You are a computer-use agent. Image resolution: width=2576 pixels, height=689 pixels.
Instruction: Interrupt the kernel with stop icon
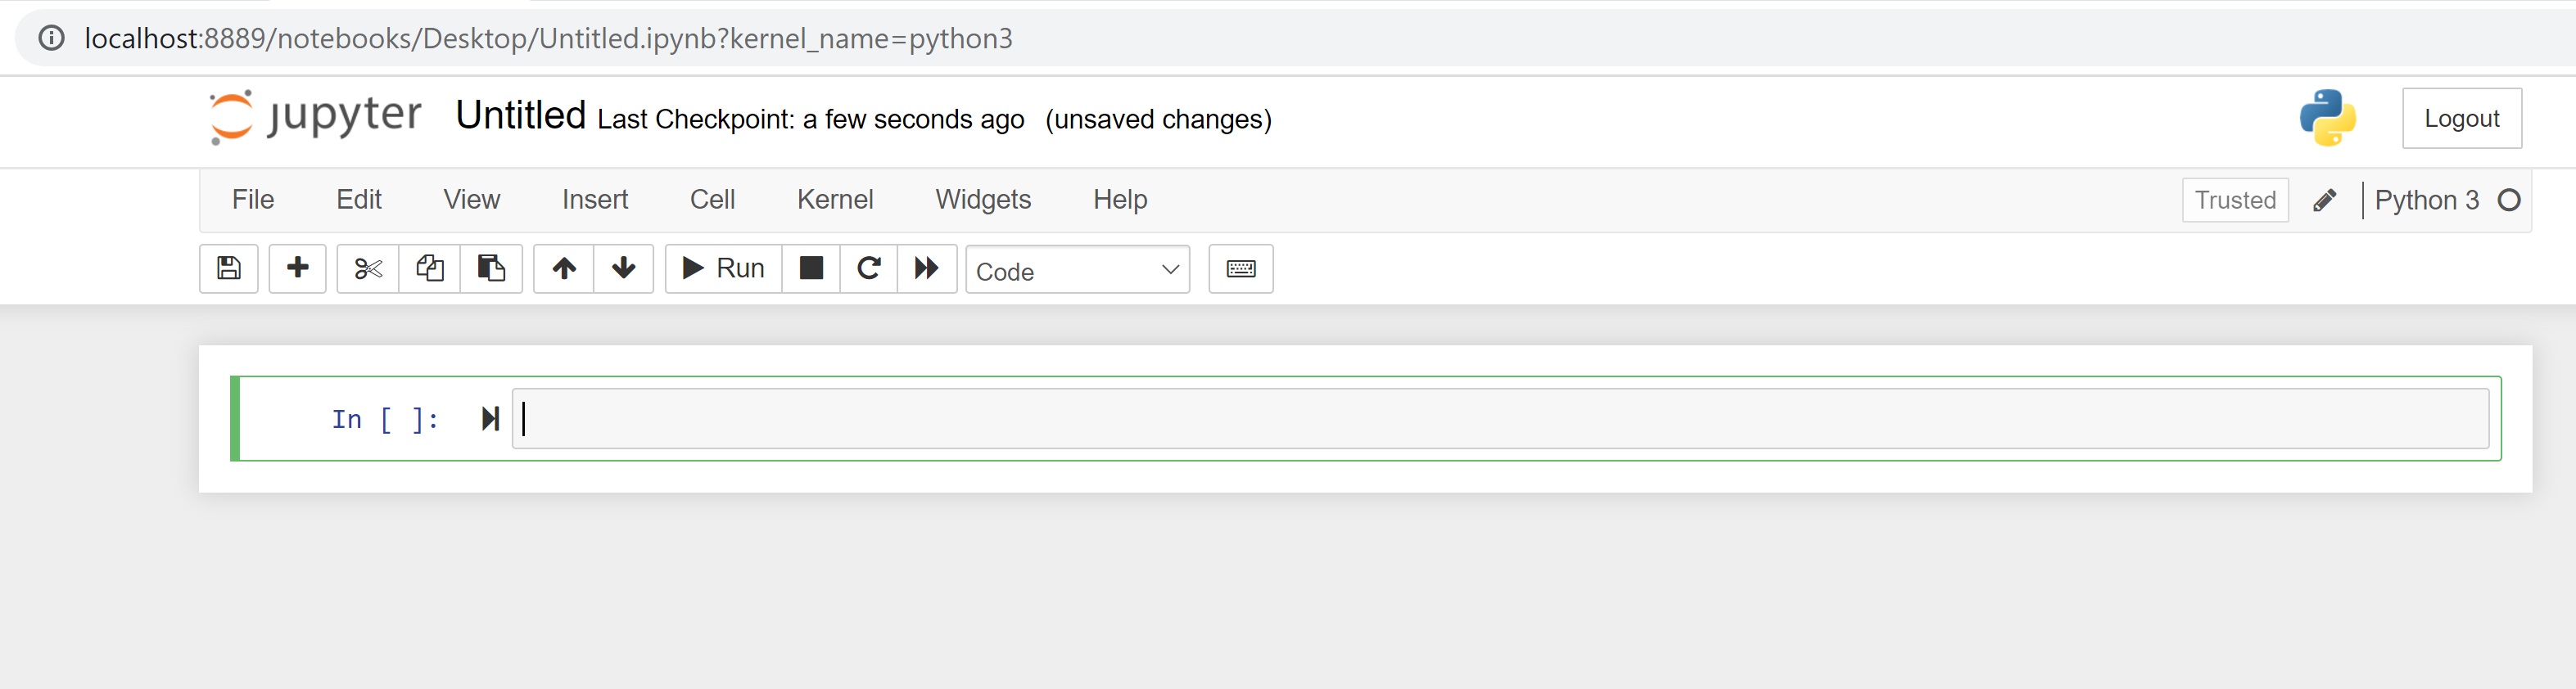pyautogui.click(x=811, y=269)
